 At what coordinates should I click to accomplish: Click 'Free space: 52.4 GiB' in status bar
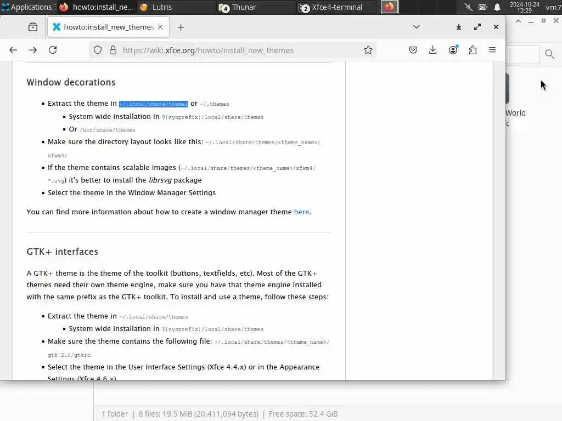[303, 414]
